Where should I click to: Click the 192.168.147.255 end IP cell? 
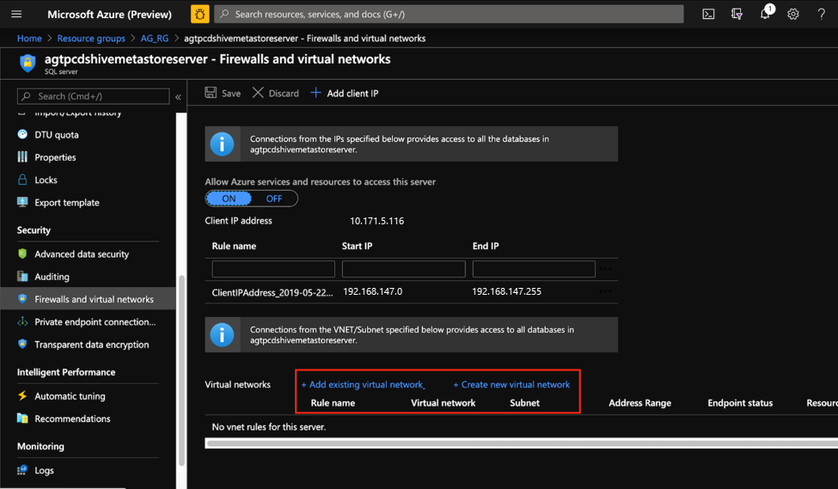pos(506,291)
